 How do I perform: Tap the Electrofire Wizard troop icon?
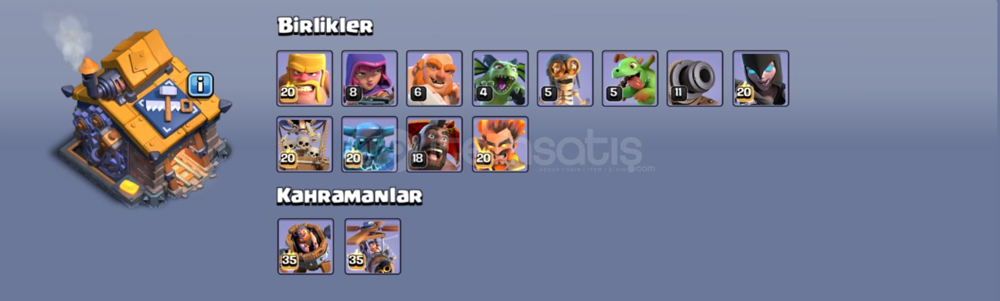[x=500, y=144]
